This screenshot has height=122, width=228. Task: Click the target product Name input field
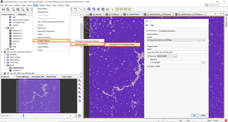176,52
